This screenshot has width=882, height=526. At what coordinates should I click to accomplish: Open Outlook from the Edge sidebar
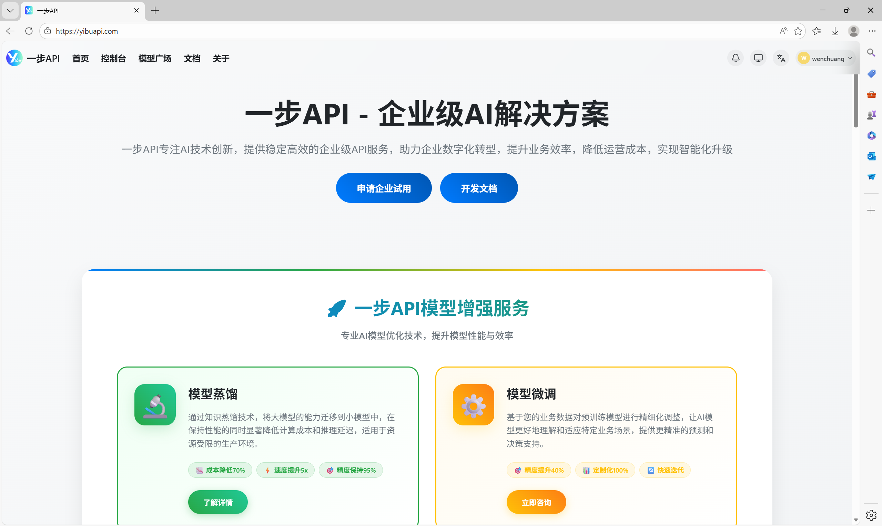tap(871, 156)
